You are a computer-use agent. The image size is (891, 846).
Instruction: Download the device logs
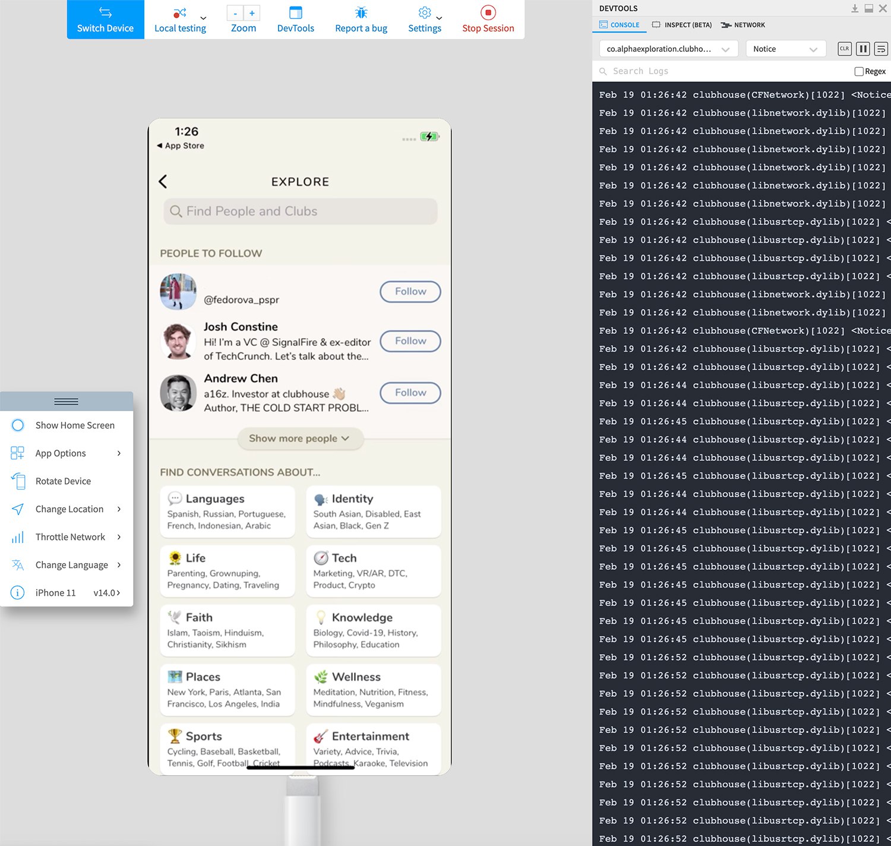[855, 8]
